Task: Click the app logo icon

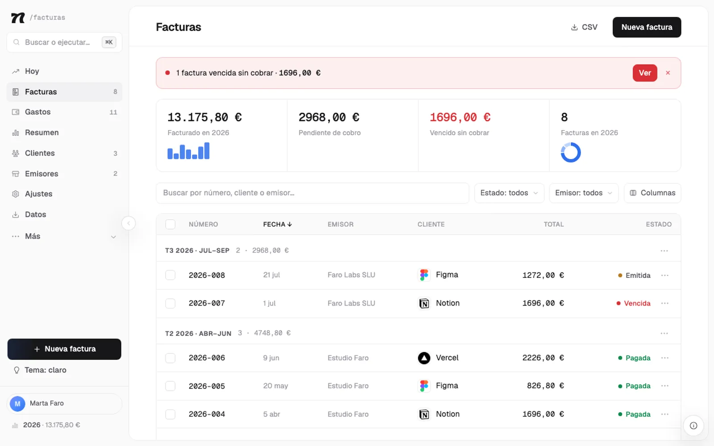Action: (x=18, y=18)
